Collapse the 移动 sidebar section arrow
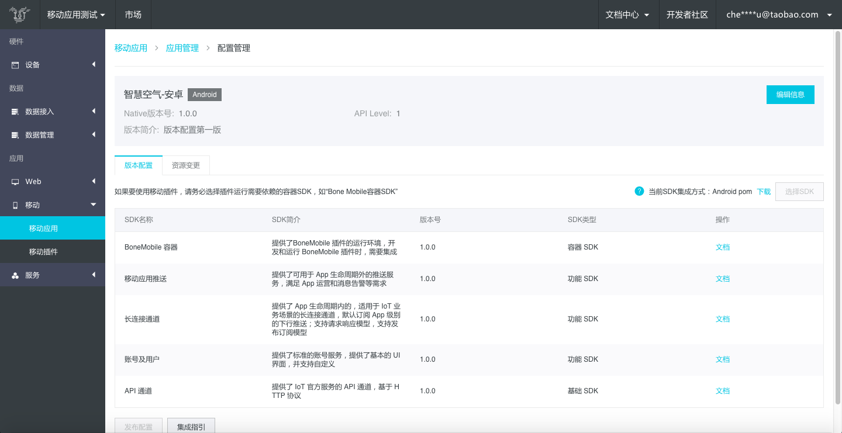842x433 pixels. [x=93, y=205]
